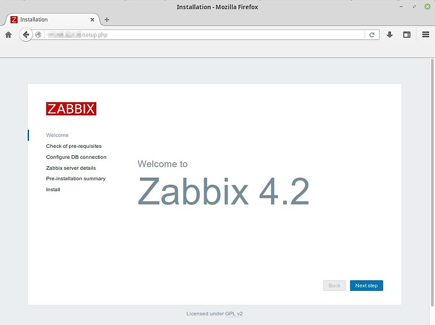Click the disabled Back button
Viewport: 435px width, 325px height.
pyautogui.click(x=334, y=286)
